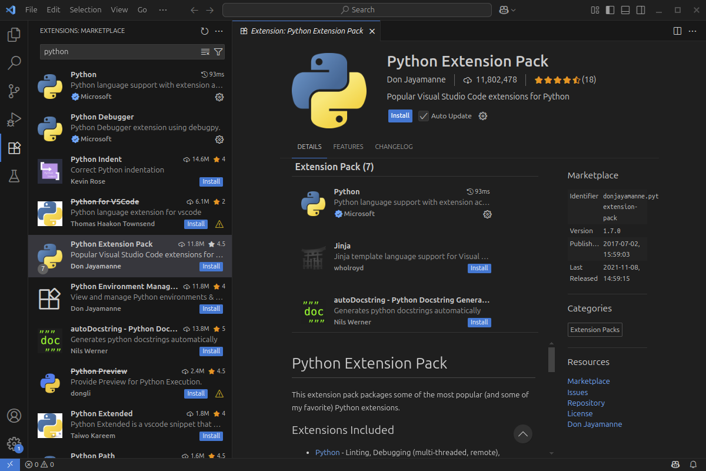
Task: Open the Edit menu
Action: pos(54,10)
